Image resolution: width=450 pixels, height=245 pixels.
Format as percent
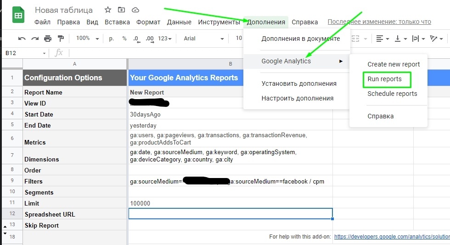(124, 39)
